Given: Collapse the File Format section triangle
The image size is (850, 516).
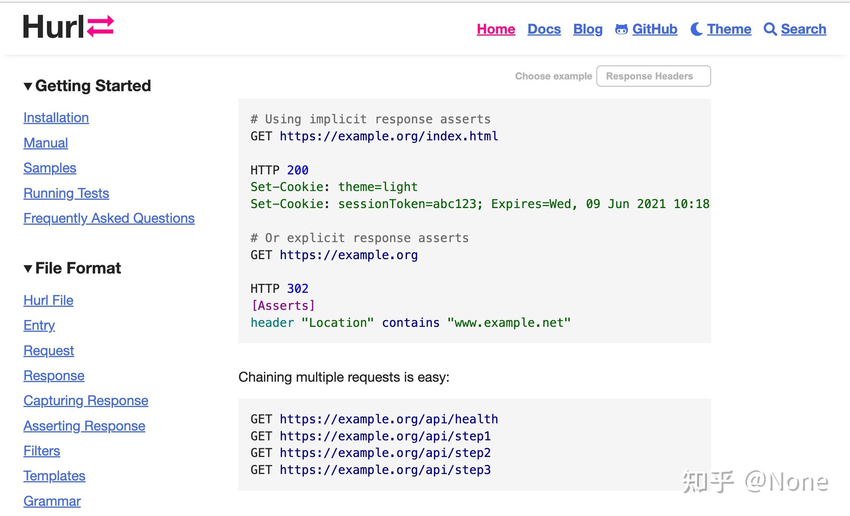Looking at the screenshot, I should [28, 269].
